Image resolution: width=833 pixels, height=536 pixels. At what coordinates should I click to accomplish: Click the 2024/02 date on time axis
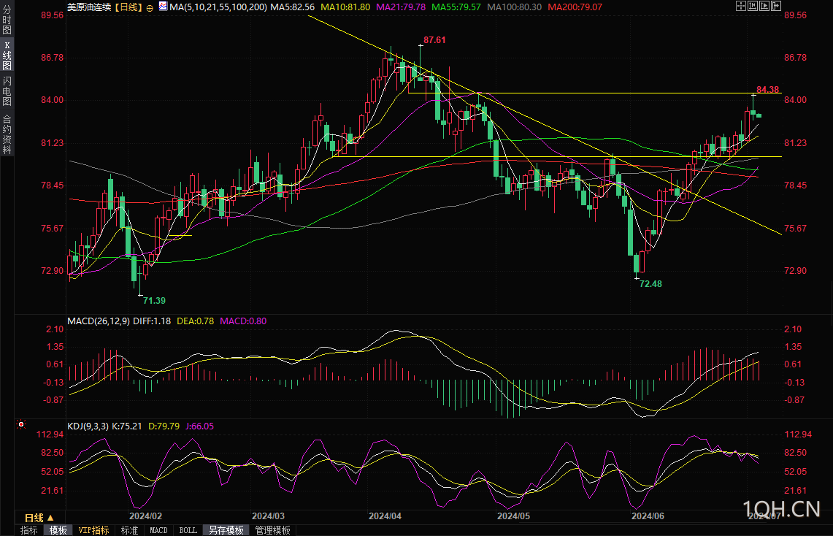pyautogui.click(x=145, y=516)
